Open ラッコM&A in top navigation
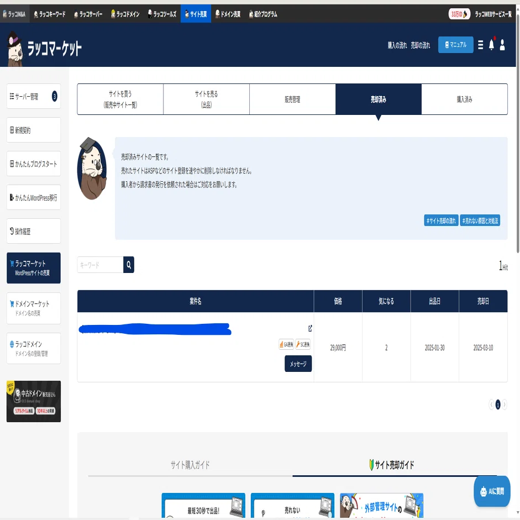The width and height of the screenshot is (520, 520). [x=14, y=14]
